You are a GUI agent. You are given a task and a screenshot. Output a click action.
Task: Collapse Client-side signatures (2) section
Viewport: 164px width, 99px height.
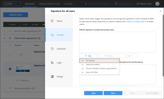pyautogui.click(x=4, y=38)
